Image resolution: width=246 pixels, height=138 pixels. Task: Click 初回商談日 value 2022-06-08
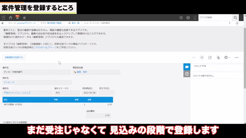click(x=90, y=93)
